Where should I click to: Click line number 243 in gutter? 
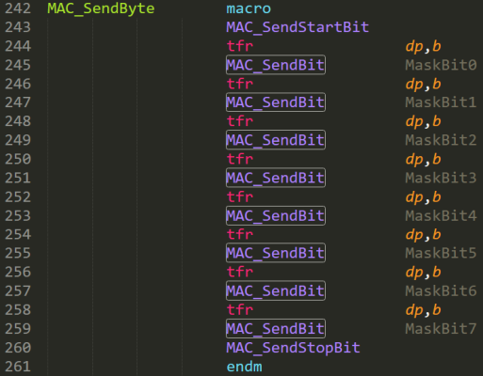tap(18, 27)
